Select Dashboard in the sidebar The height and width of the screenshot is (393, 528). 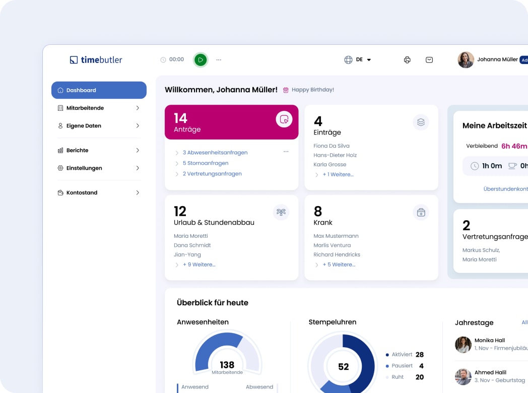click(99, 90)
